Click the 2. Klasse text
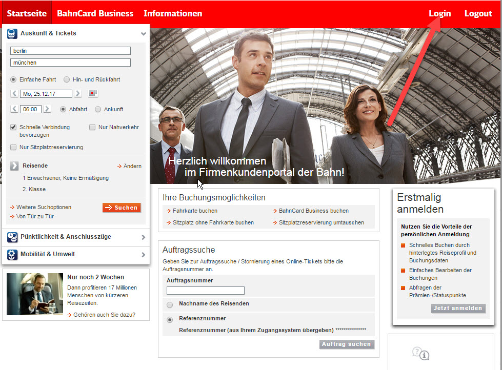502x370 pixels. click(x=34, y=189)
